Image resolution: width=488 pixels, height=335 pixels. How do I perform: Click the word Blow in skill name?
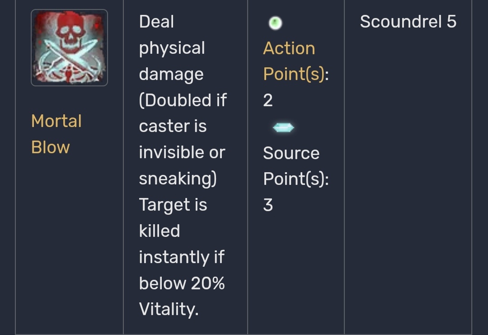[x=51, y=147]
